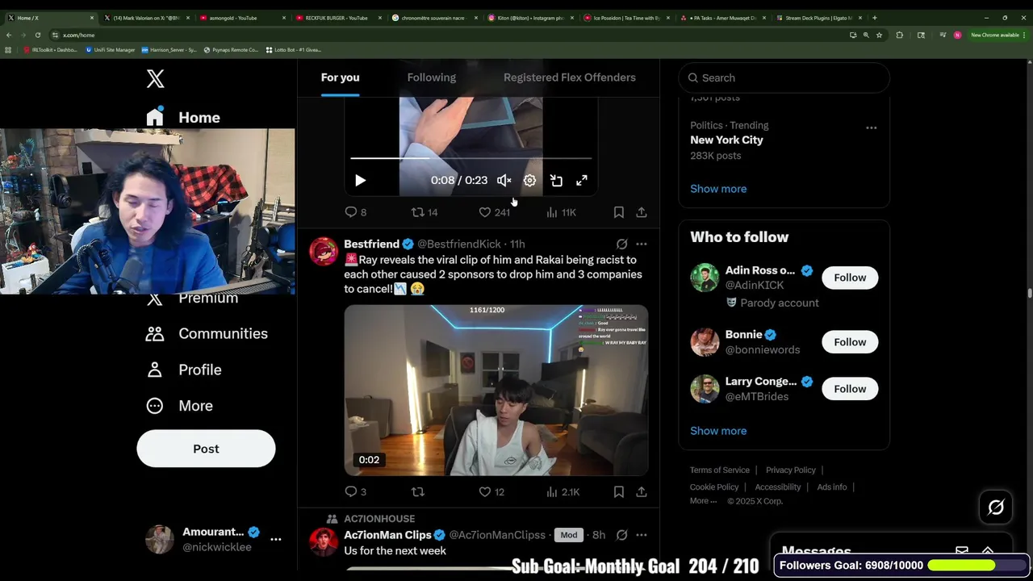This screenshot has width=1033, height=581.
Task: Open options for New York City trend
Action: pos(871,127)
